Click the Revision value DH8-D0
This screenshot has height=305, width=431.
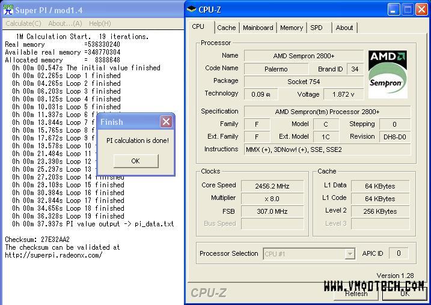pos(395,137)
